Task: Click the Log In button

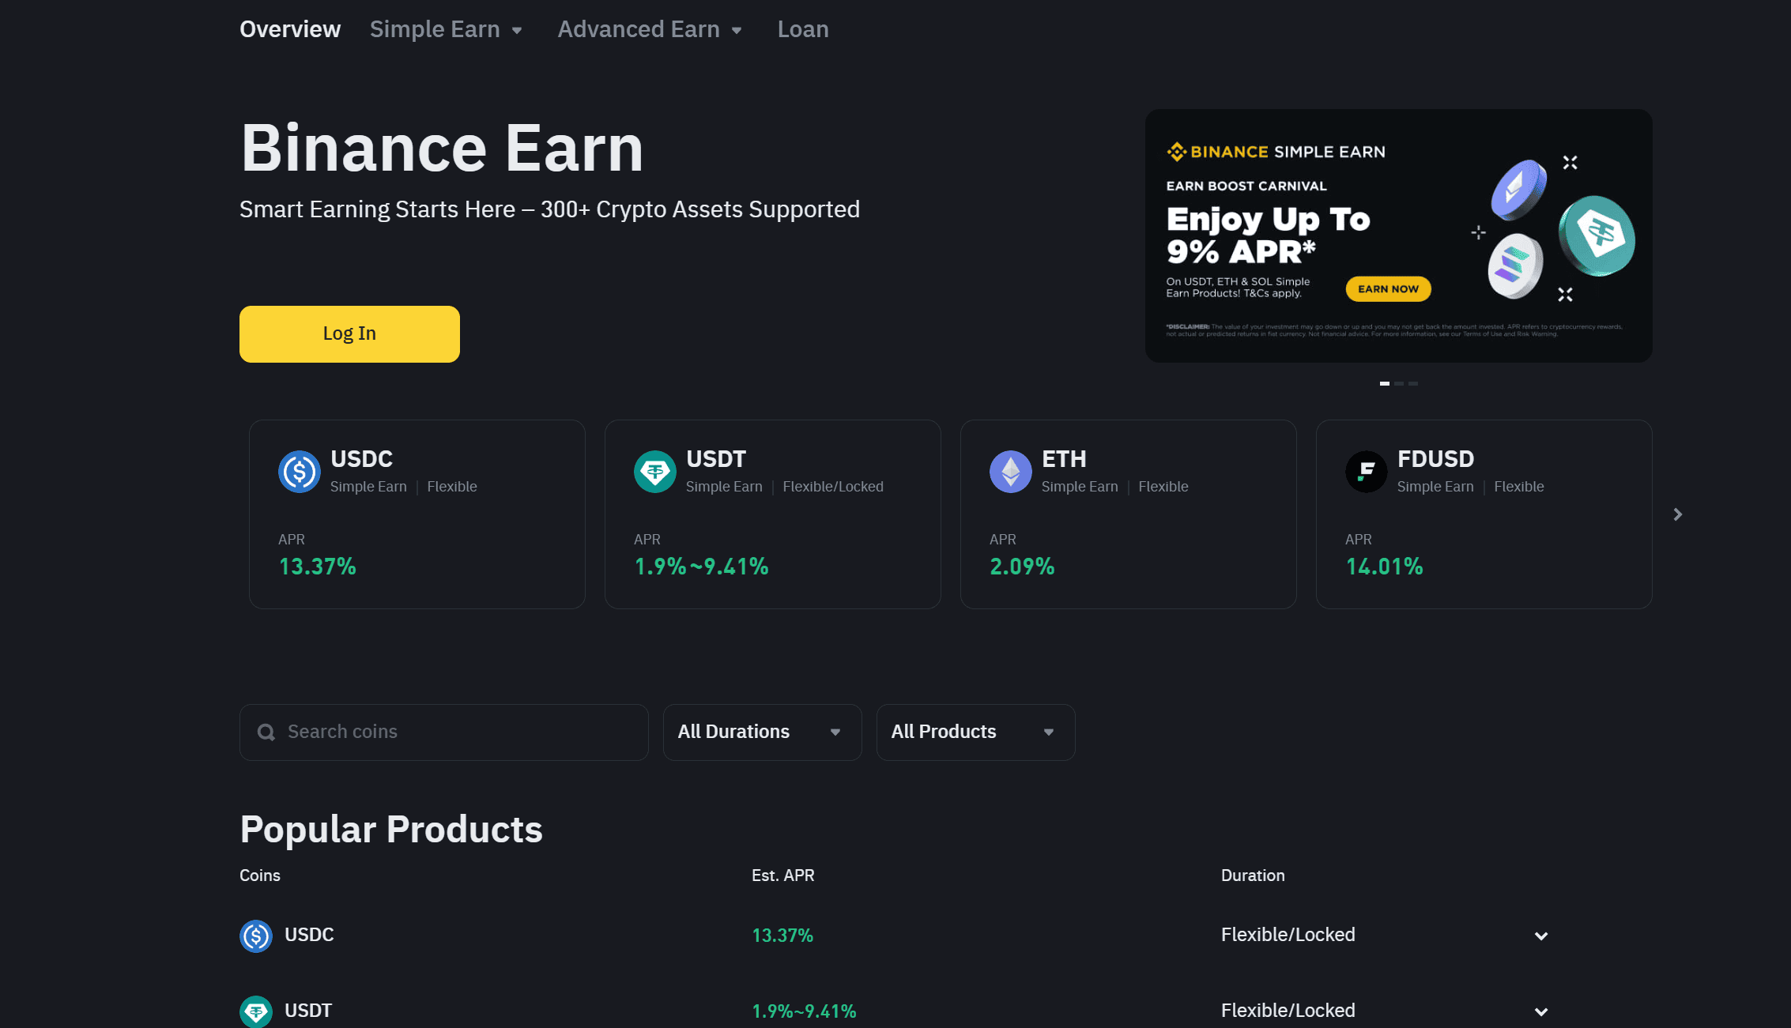Action: pyautogui.click(x=349, y=333)
